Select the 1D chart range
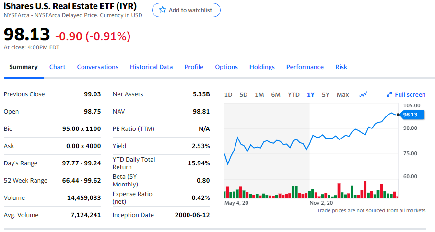Screen dimensions: 435x232 [228, 95]
